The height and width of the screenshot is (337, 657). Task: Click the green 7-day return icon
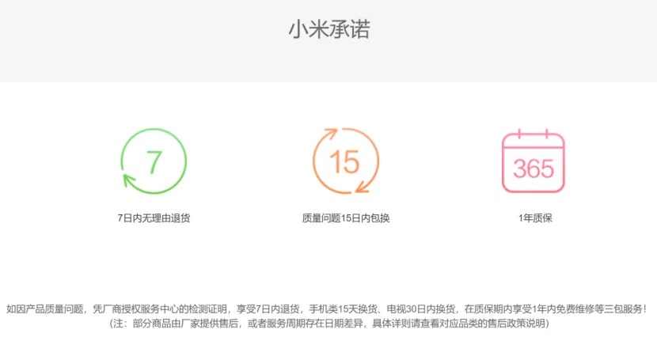pos(154,161)
